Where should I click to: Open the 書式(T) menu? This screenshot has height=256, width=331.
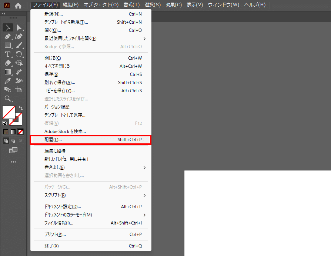[x=132, y=5]
